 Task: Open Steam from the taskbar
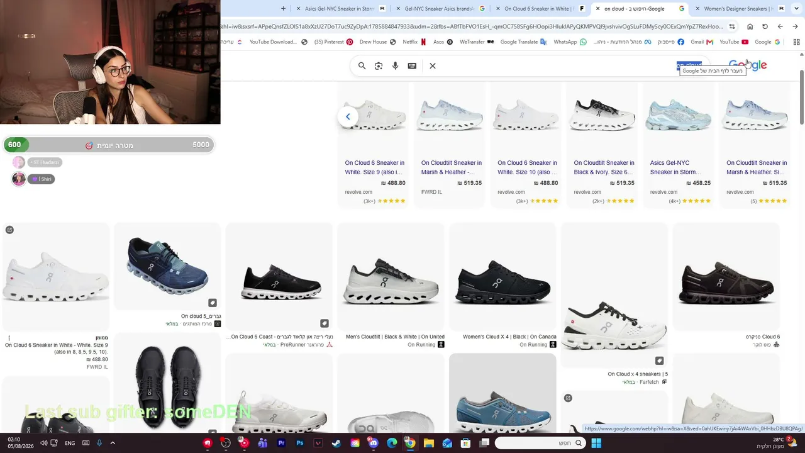(x=336, y=443)
